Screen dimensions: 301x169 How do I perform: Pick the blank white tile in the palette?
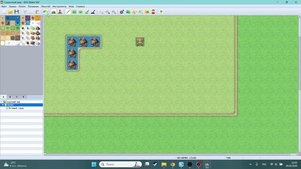coord(2,43)
